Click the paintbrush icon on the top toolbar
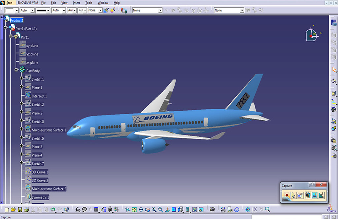The width and height of the screenshot is (338, 219). 106,10
